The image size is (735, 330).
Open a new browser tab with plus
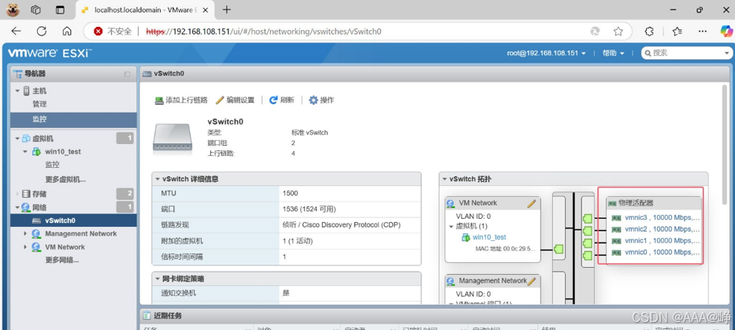click(x=226, y=9)
